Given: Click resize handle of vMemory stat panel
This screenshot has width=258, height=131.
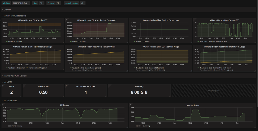Looking at the screenshot, I should 170,96.
